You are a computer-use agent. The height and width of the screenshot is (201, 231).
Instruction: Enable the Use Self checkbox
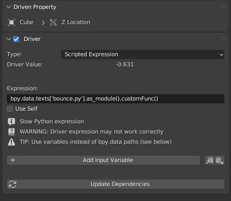click(x=10, y=109)
